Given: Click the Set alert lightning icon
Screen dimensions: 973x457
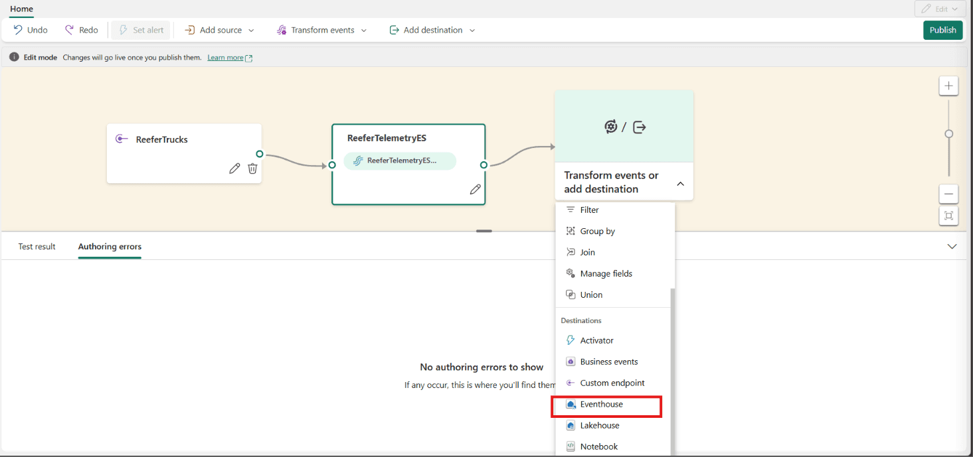Looking at the screenshot, I should [123, 30].
